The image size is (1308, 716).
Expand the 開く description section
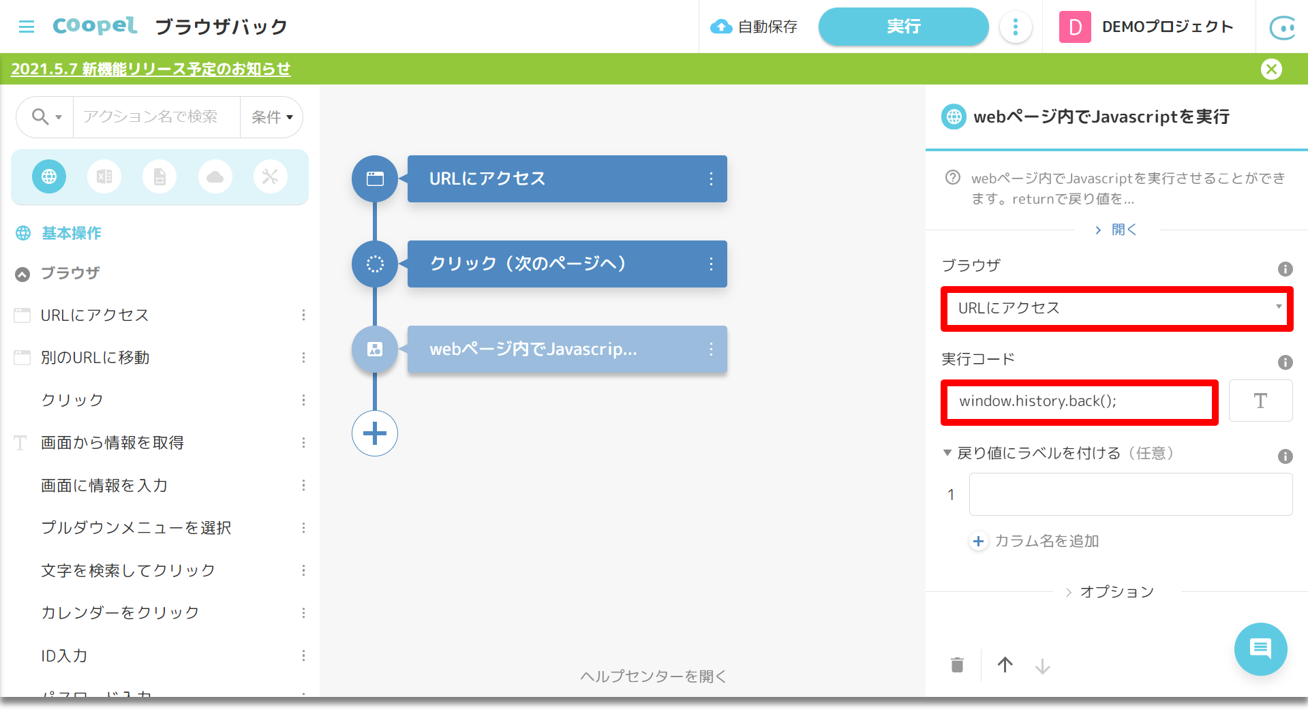point(1116,230)
